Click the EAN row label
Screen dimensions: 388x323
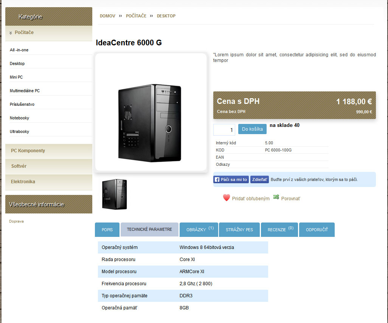click(x=220, y=157)
